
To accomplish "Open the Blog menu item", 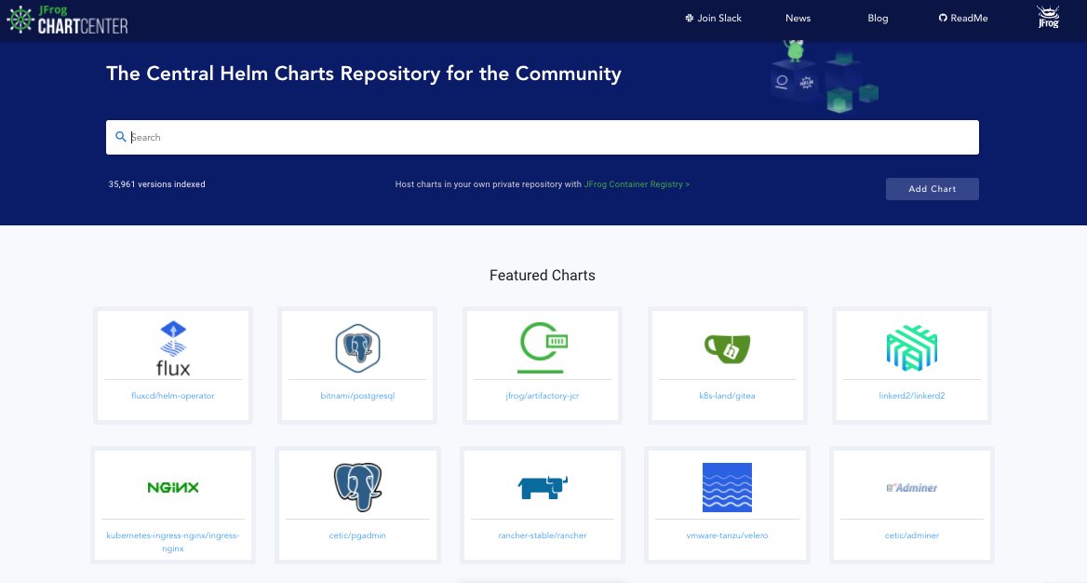I will [x=878, y=18].
